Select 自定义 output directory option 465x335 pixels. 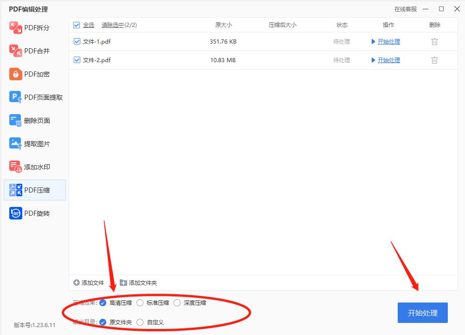click(x=140, y=322)
